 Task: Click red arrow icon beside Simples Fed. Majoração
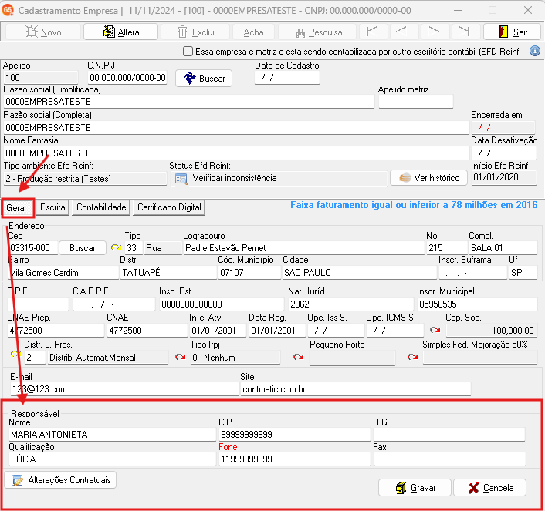click(x=412, y=357)
